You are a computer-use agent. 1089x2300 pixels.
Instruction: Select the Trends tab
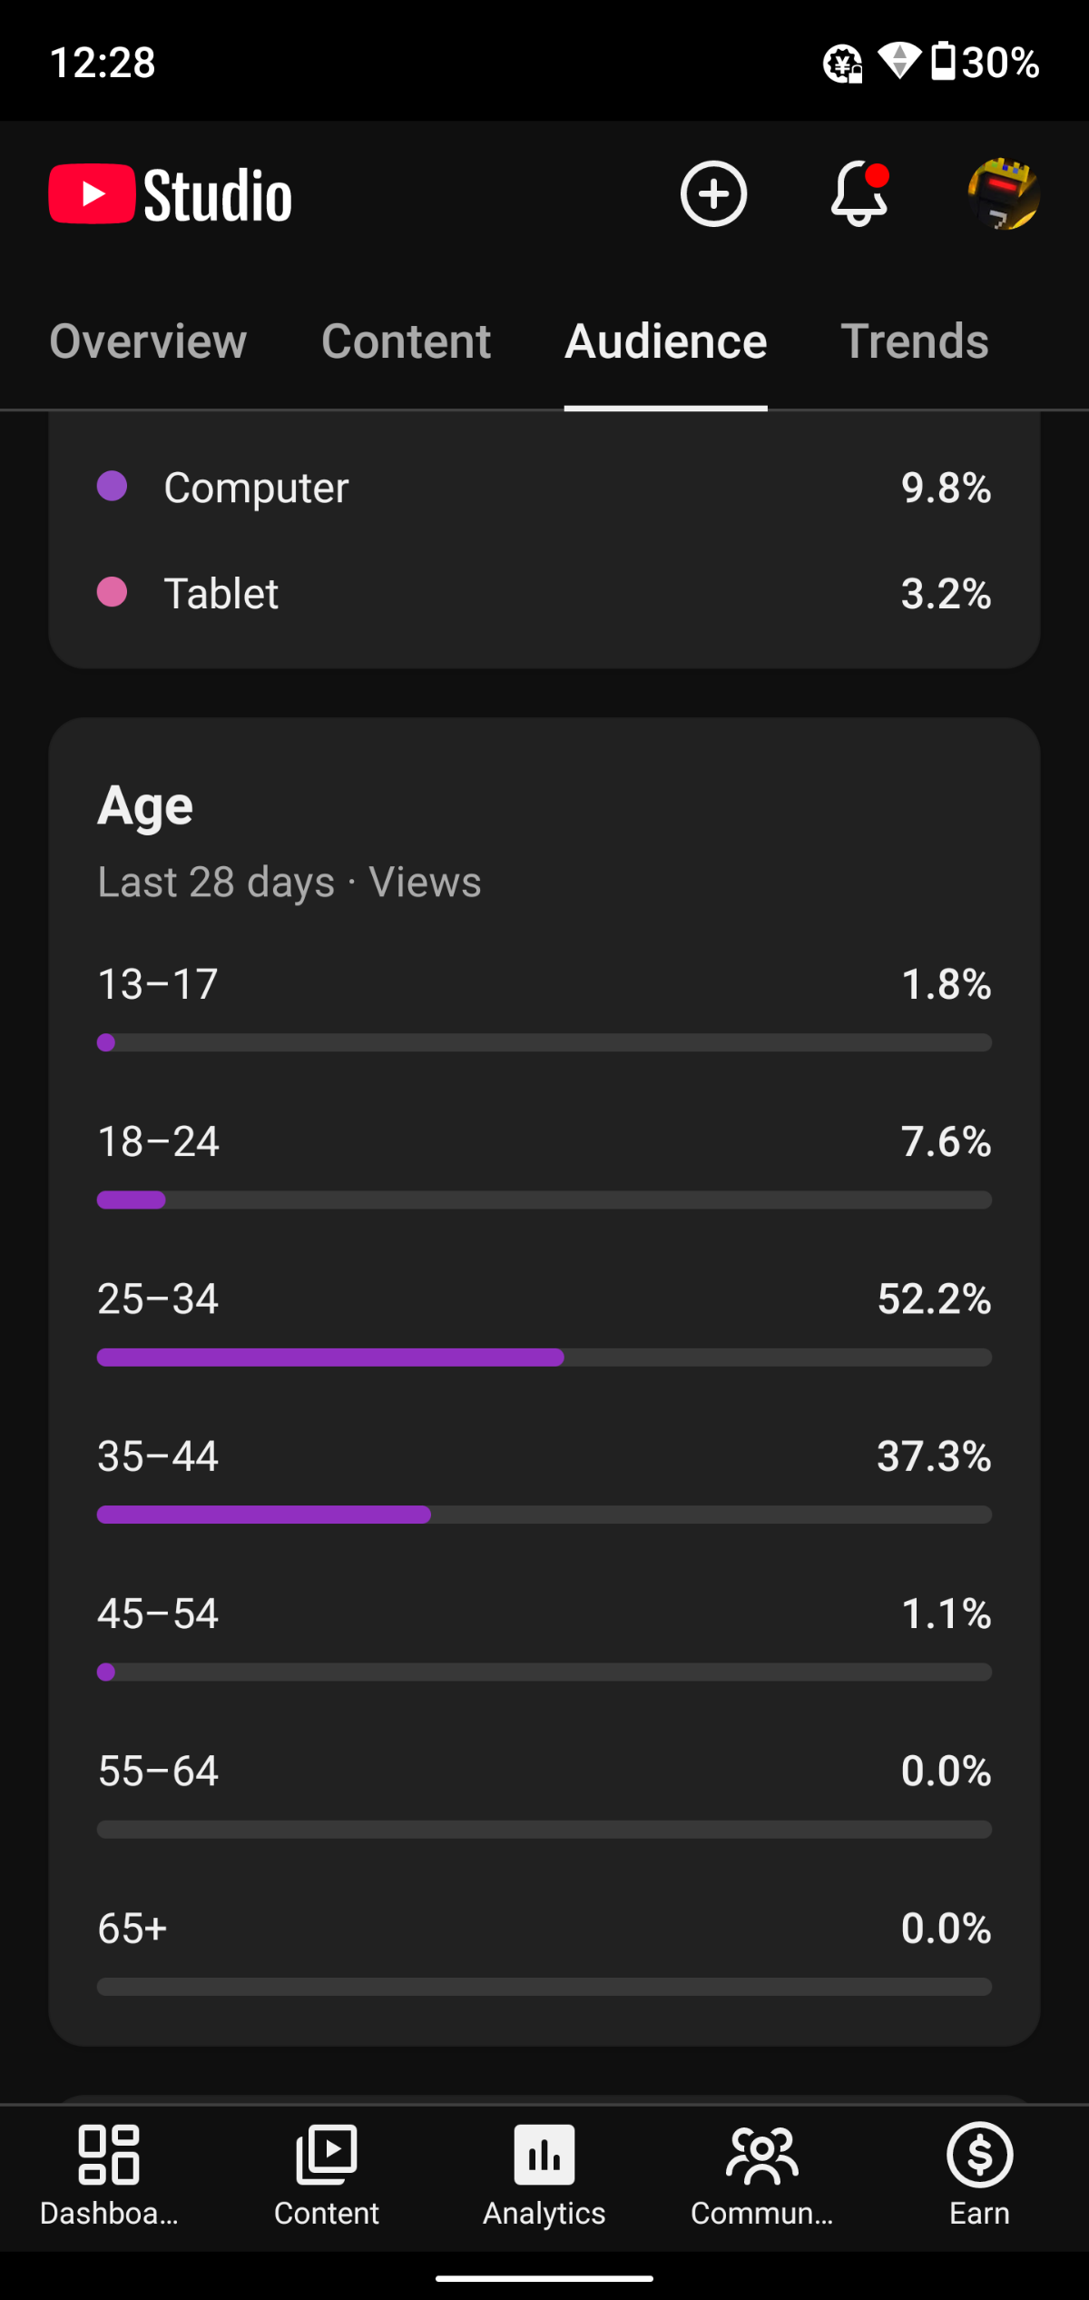coord(915,341)
